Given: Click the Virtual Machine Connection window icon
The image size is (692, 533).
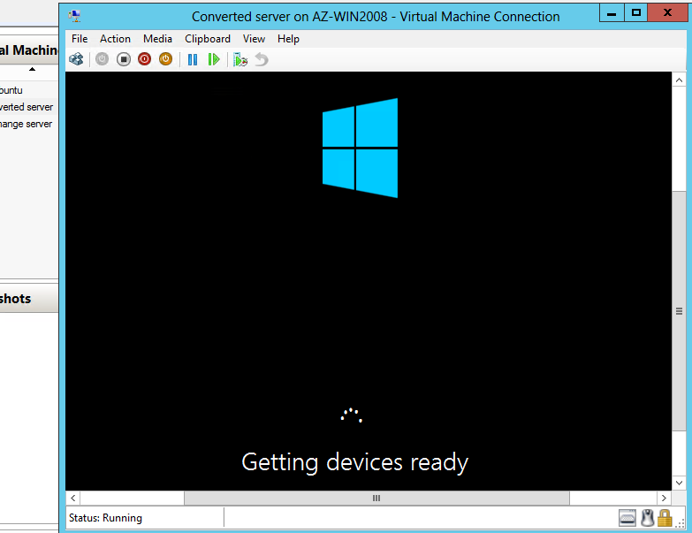Looking at the screenshot, I should click(x=74, y=16).
